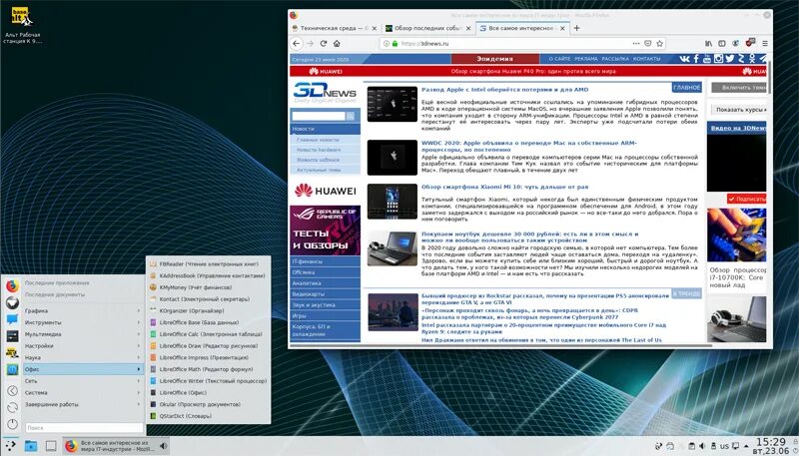The image size is (799, 456).
Task: Open the Развод Apple с Intel article
Action: (504, 89)
